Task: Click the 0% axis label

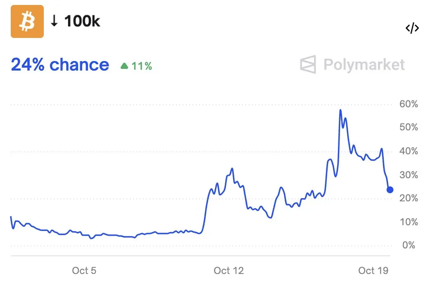Action: [x=409, y=245]
